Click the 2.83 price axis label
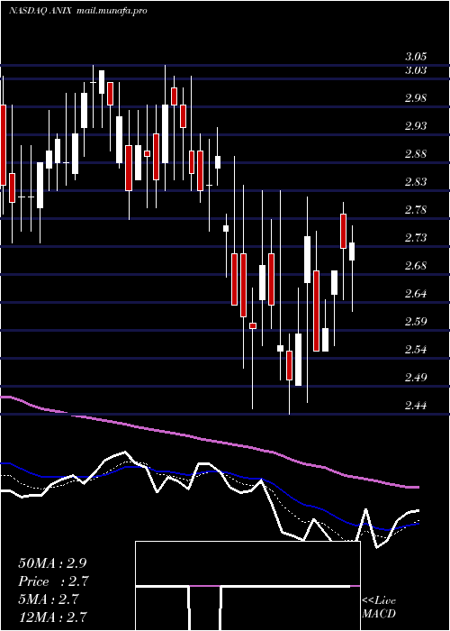 (416, 182)
